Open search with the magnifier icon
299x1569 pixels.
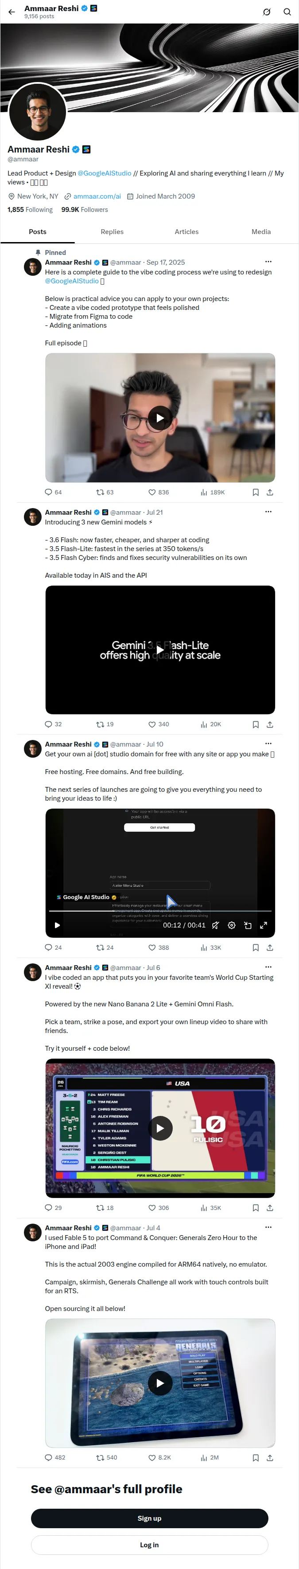pyautogui.click(x=287, y=12)
